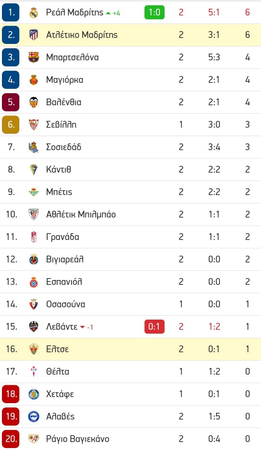Open the Ελτσε team name link
This screenshot has width=261, height=449.
pyautogui.click(x=58, y=350)
